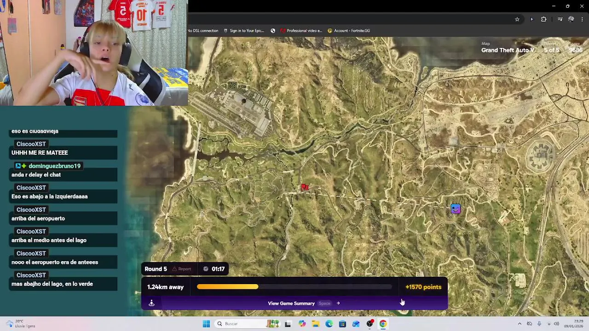Image resolution: width=589 pixels, height=331 pixels.
Task: Bookmark this page with the star icon
Action: click(x=517, y=19)
